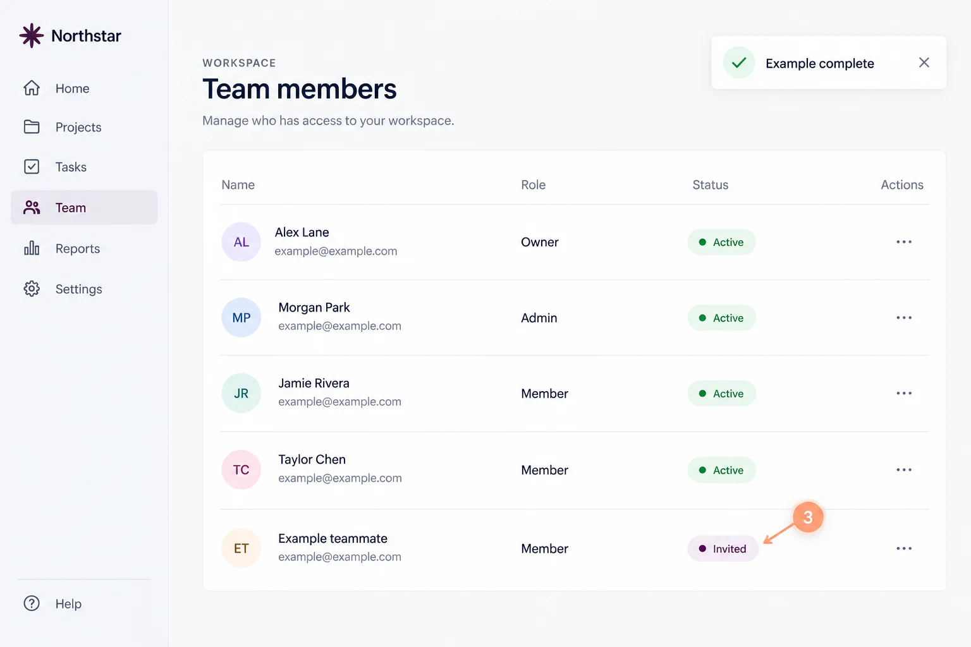Go to Home in the sidebar

tap(84, 88)
